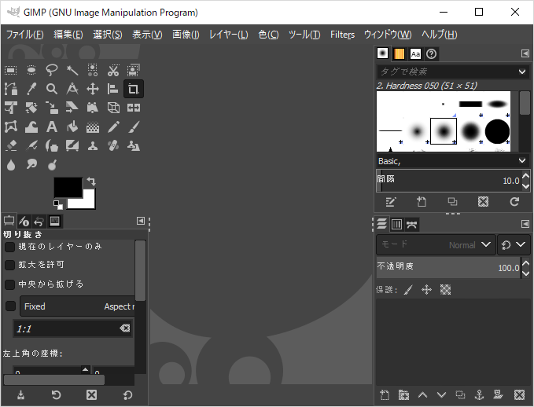
Task: Switch to the Fonts tab (Aa)
Action: coord(415,53)
